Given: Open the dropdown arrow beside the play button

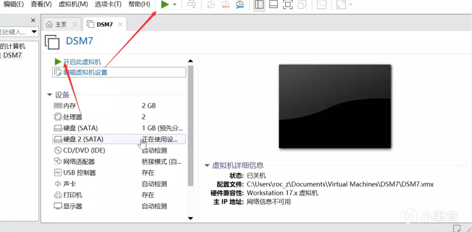Looking at the screenshot, I should tap(175, 5).
